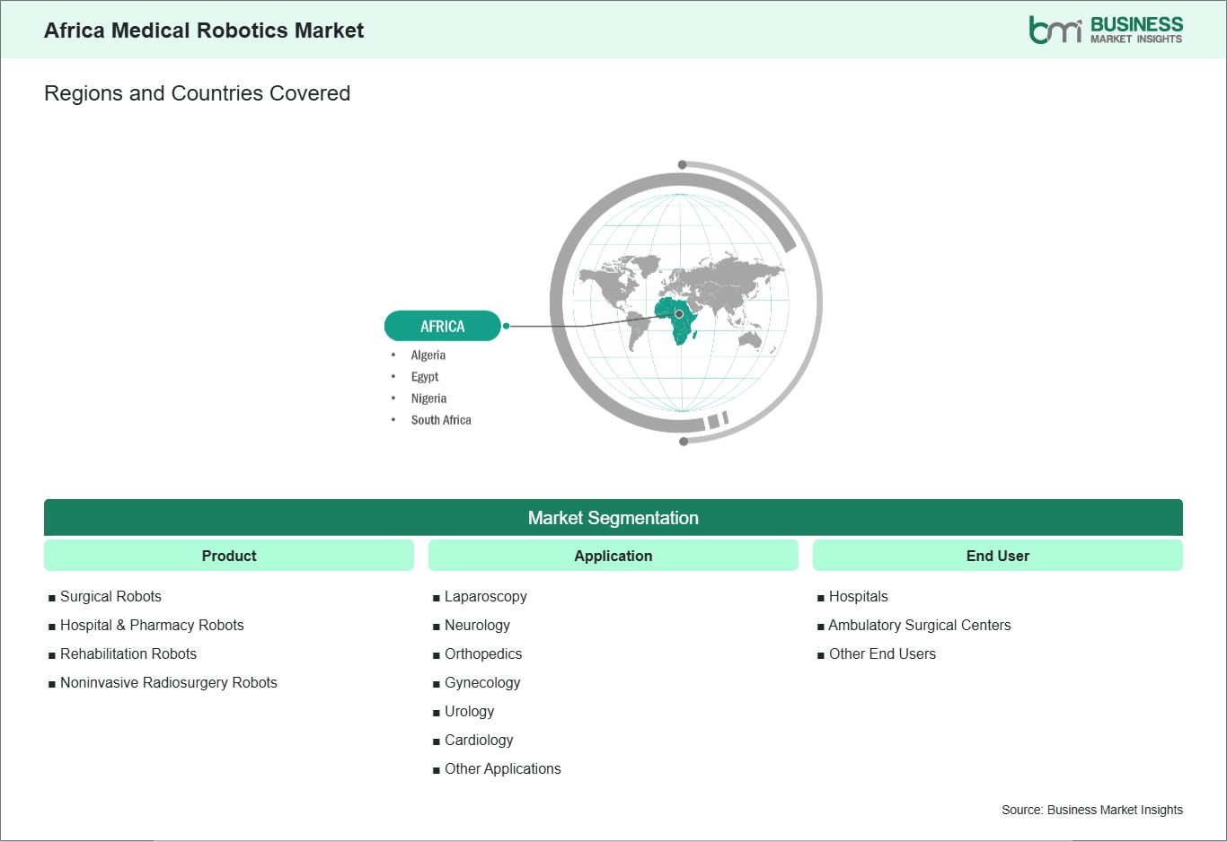The image size is (1227, 842).
Task: Click the Africa continent on the globe map
Action: (680, 320)
